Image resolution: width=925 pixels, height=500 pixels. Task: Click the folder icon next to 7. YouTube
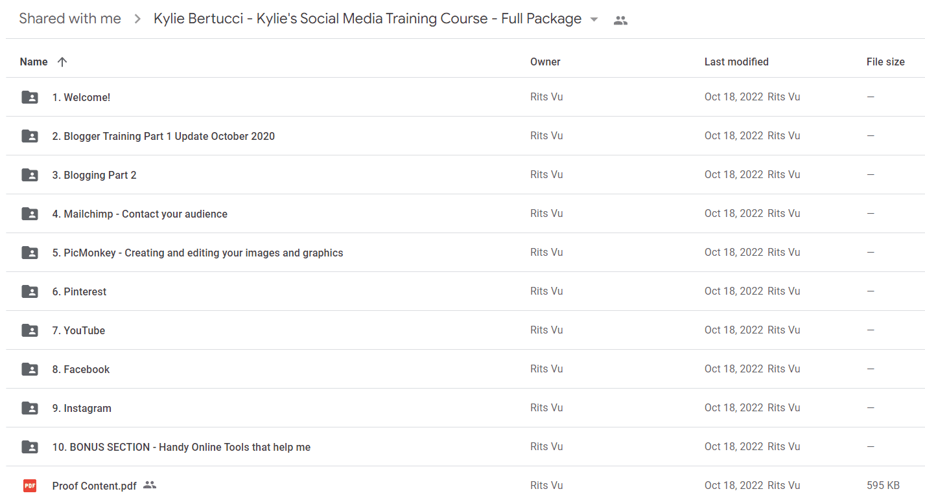click(30, 330)
